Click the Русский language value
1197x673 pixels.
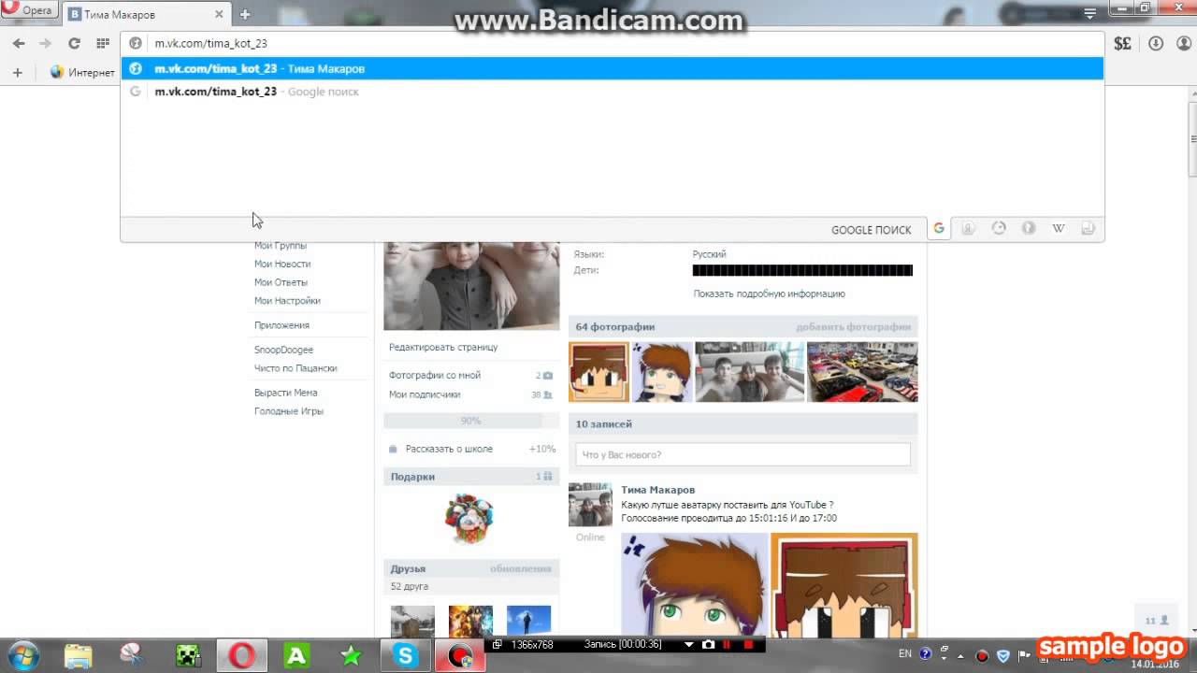[709, 254]
